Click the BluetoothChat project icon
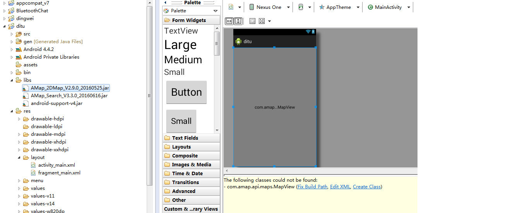The width and height of the screenshot is (515, 213). (x=11, y=11)
